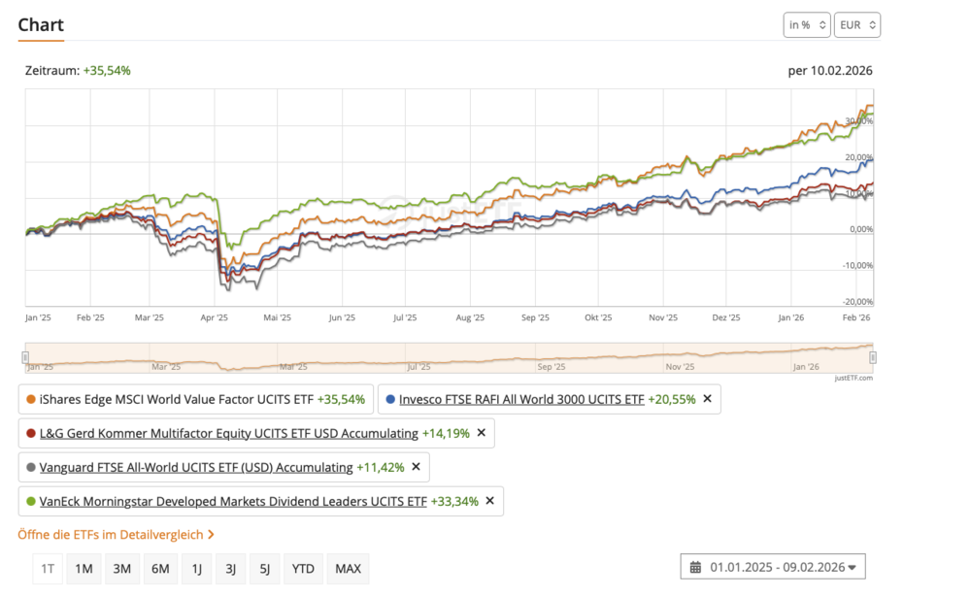Select the YTD time period
This screenshot has height=598, width=971.
[303, 568]
